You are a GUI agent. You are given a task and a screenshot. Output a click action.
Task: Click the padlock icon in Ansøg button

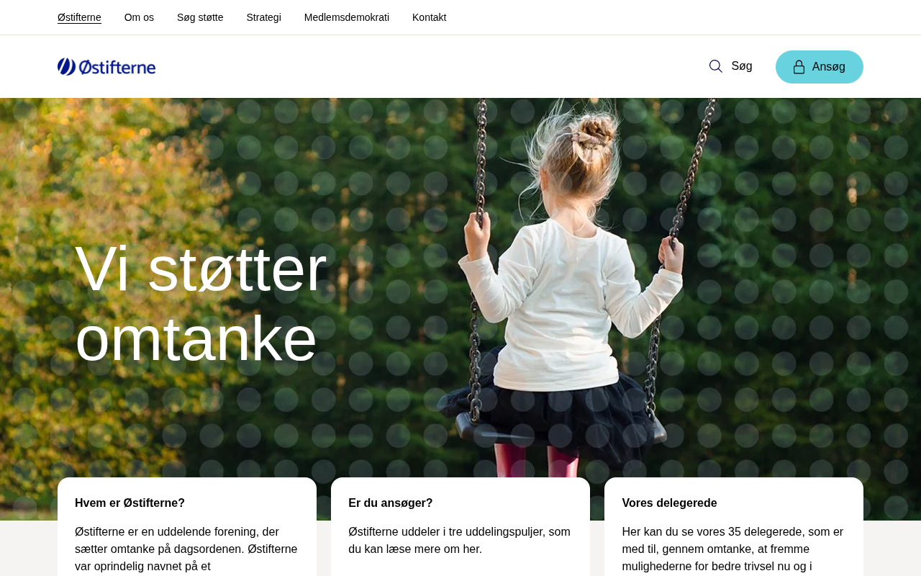[799, 67]
